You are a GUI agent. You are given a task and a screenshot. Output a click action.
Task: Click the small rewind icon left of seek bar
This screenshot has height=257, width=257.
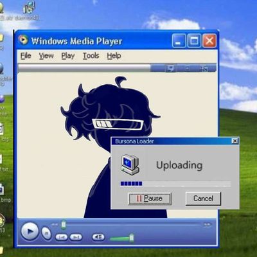(55, 224)
